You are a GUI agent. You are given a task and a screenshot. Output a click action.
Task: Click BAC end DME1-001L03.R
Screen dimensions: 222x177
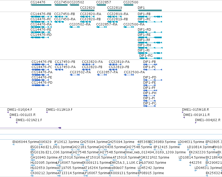point(22,115)
